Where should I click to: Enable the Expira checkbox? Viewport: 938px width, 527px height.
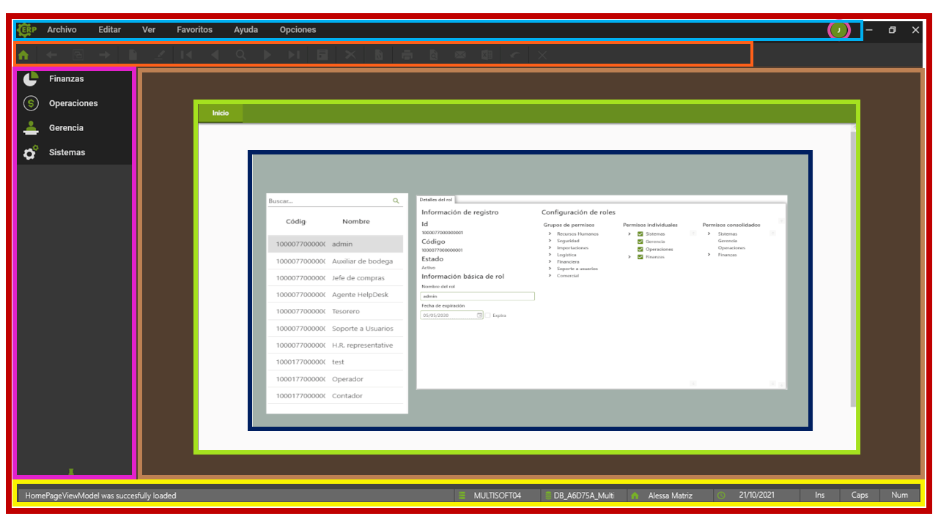488,315
